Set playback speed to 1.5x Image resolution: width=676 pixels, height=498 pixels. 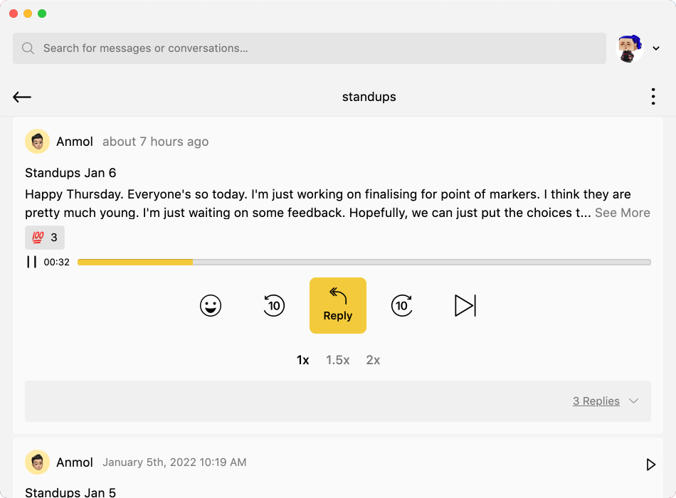tap(338, 360)
